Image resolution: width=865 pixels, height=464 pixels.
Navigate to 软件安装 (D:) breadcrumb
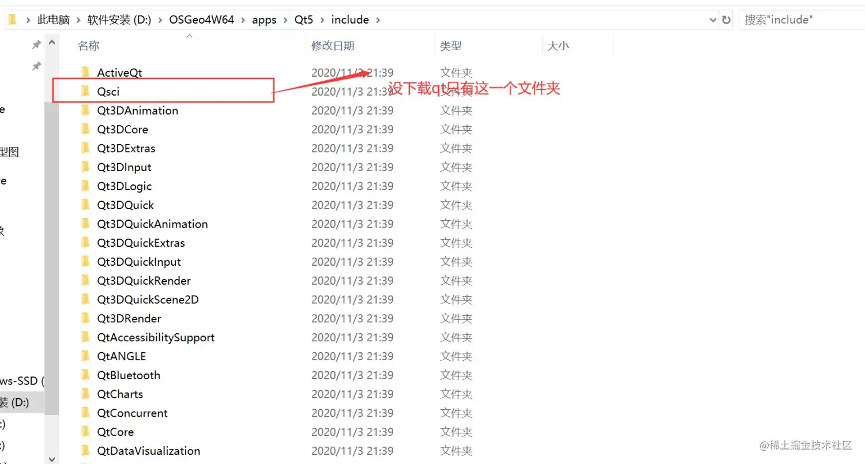[x=119, y=20]
